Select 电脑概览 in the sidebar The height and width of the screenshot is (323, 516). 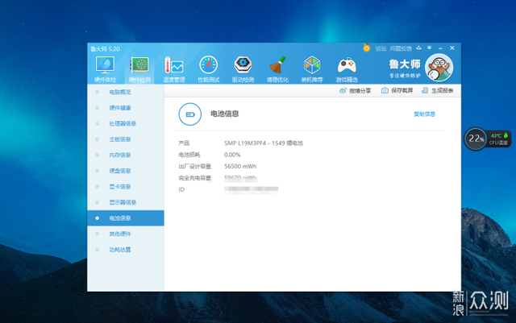click(x=126, y=92)
